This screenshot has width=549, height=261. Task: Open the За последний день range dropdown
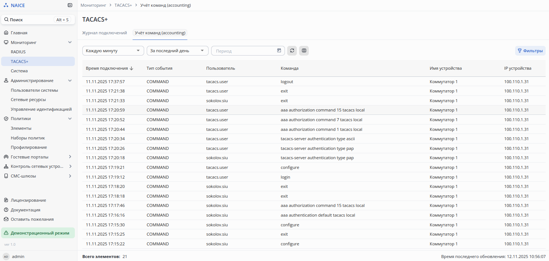point(177,51)
